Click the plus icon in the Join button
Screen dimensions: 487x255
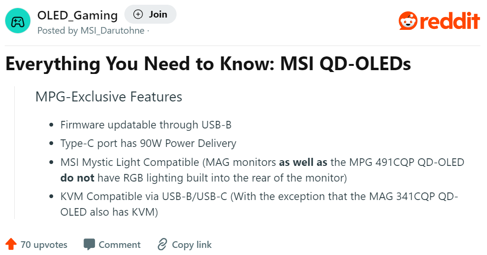[x=138, y=14]
